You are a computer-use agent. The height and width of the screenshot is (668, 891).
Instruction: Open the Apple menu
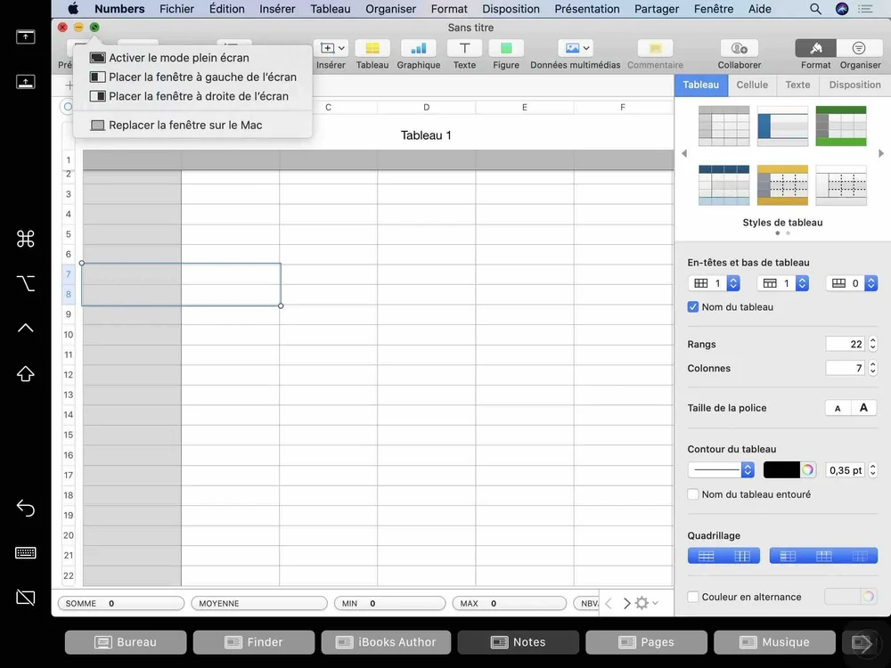pyautogui.click(x=73, y=9)
